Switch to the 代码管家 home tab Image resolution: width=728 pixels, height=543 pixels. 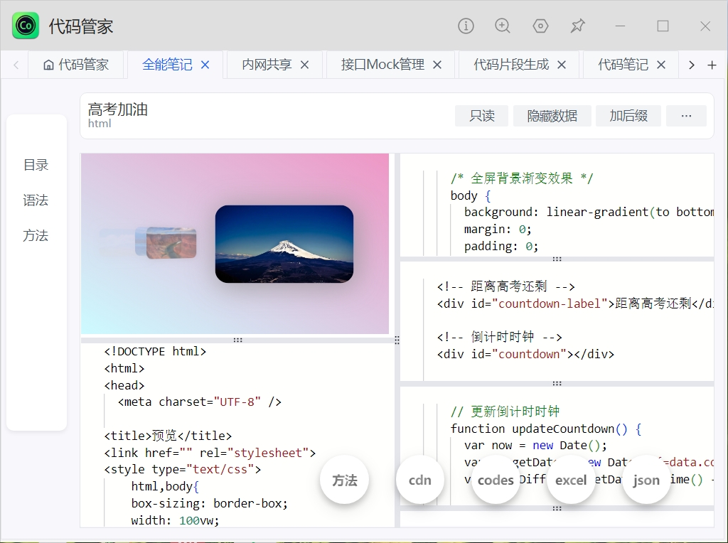(x=76, y=65)
